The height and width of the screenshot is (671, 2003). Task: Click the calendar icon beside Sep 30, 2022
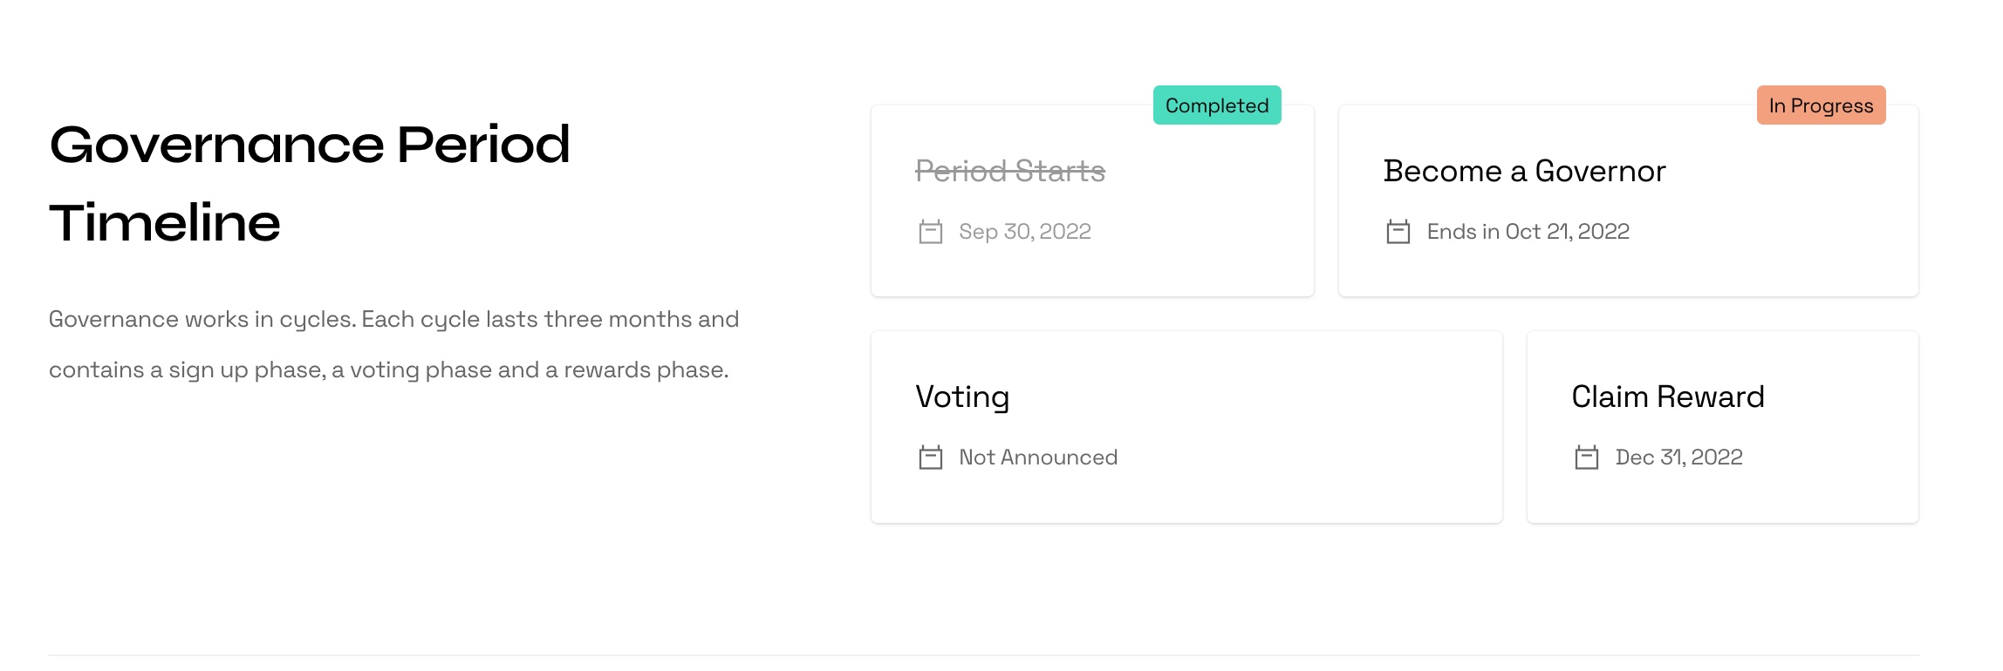click(x=930, y=232)
